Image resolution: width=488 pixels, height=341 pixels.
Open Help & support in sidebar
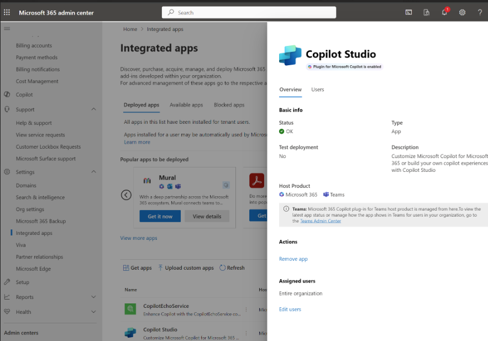(34, 123)
